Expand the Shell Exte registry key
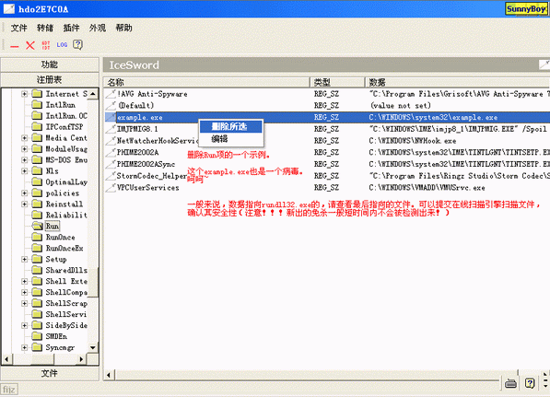This screenshot has height=397, width=550. tap(24, 281)
